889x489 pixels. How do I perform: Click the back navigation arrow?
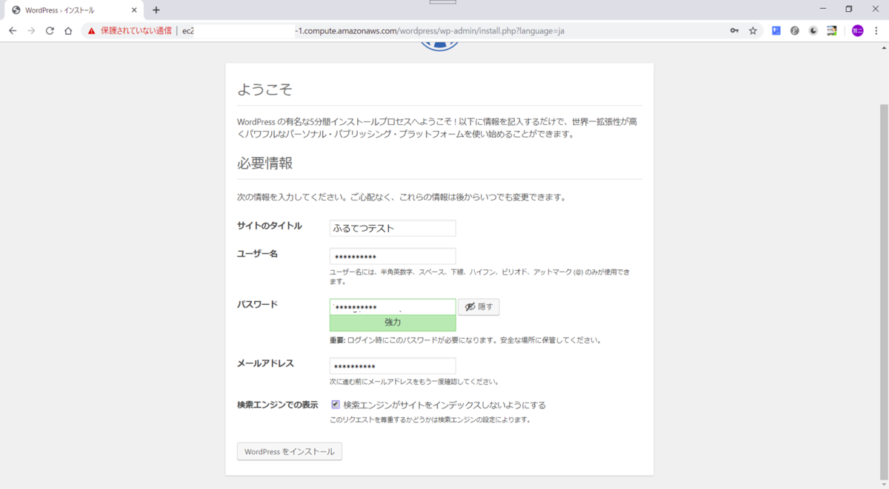click(x=12, y=31)
